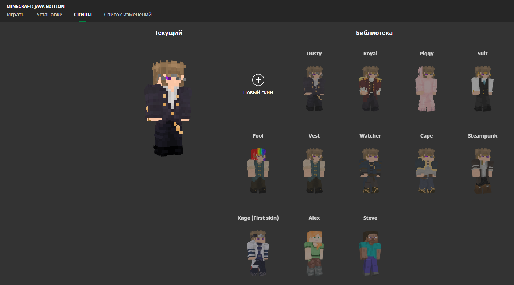The width and height of the screenshot is (514, 285).
Task: Click the Fool skin name
Action: click(258, 136)
